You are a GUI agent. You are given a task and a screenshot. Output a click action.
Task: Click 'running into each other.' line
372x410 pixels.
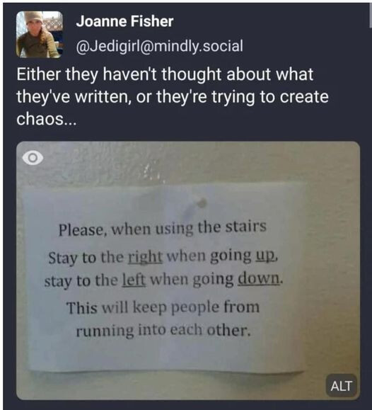163,331
